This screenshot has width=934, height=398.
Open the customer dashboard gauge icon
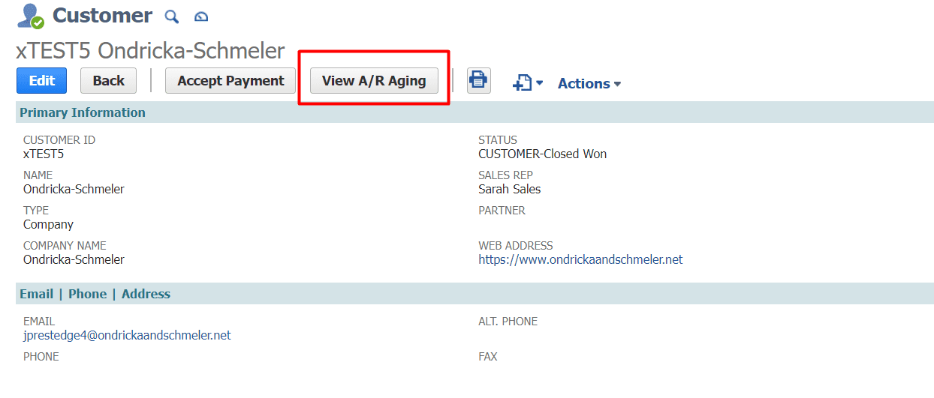pos(200,16)
